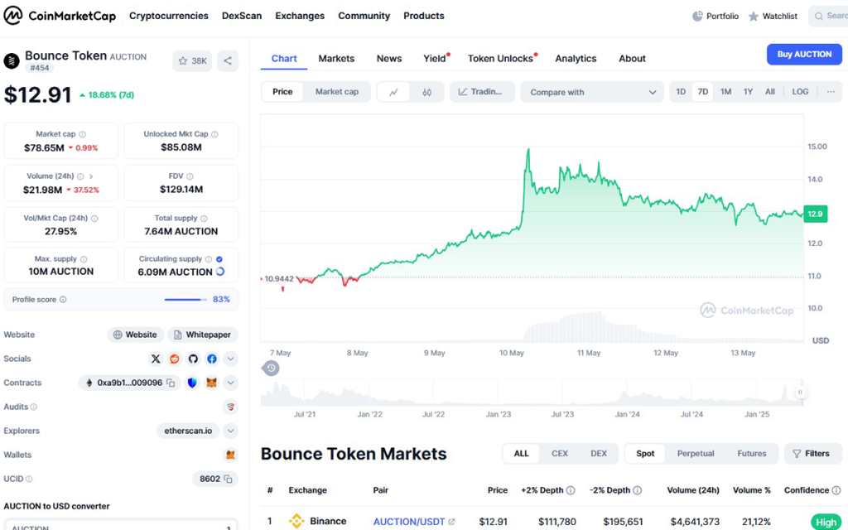Open GitHub social link icon

193,359
